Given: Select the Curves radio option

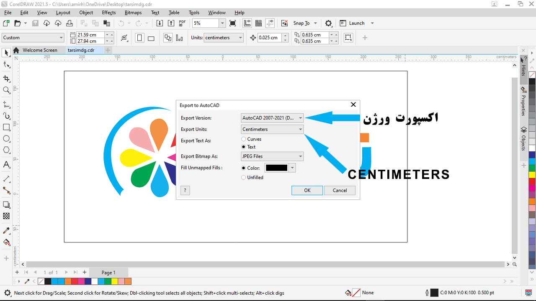Looking at the screenshot, I should (x=244, y=139).
